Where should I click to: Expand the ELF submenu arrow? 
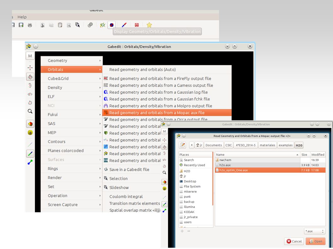(x=100, y=97)
